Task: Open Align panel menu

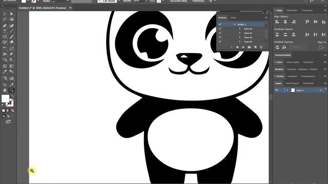Action: tap(325, 10)
